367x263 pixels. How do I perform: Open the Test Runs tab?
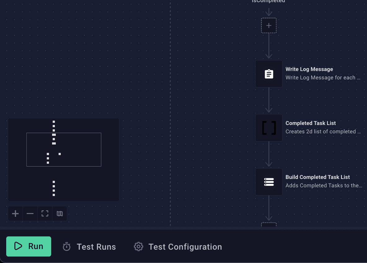pos(89,247)
